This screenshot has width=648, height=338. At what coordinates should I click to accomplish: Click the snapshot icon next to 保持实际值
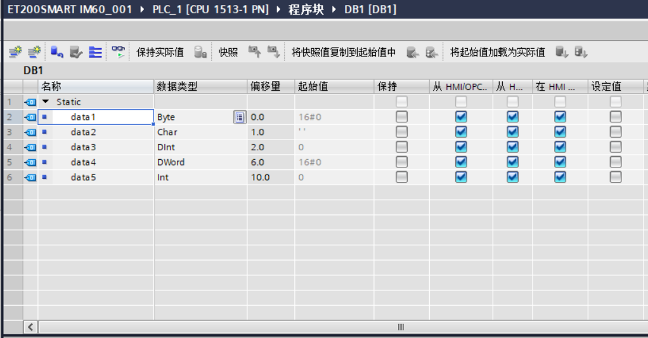(x=200, y=52)
